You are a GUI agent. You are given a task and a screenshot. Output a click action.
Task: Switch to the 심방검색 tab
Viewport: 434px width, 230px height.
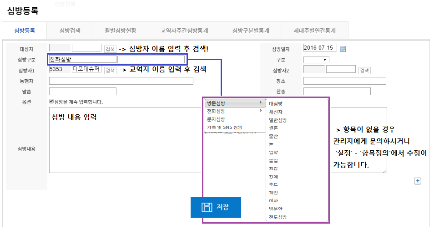click(70, 31)
